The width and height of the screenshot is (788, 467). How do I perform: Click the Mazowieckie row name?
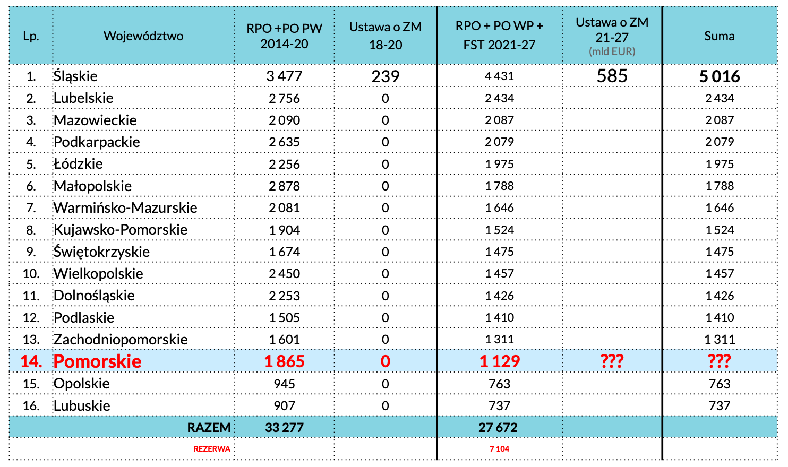[x=95, y=120]
